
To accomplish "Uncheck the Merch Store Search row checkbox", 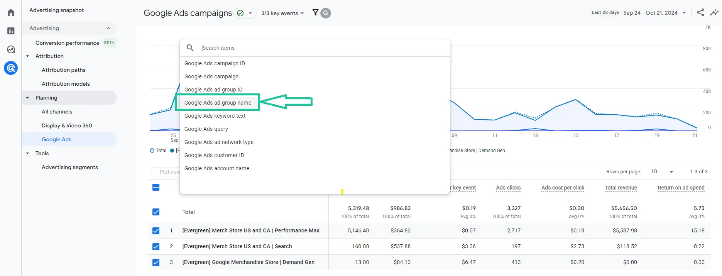I will (156, 247).
